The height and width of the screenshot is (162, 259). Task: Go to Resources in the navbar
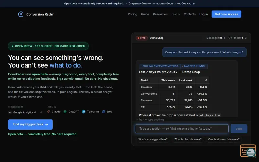(x=160, y=14)
